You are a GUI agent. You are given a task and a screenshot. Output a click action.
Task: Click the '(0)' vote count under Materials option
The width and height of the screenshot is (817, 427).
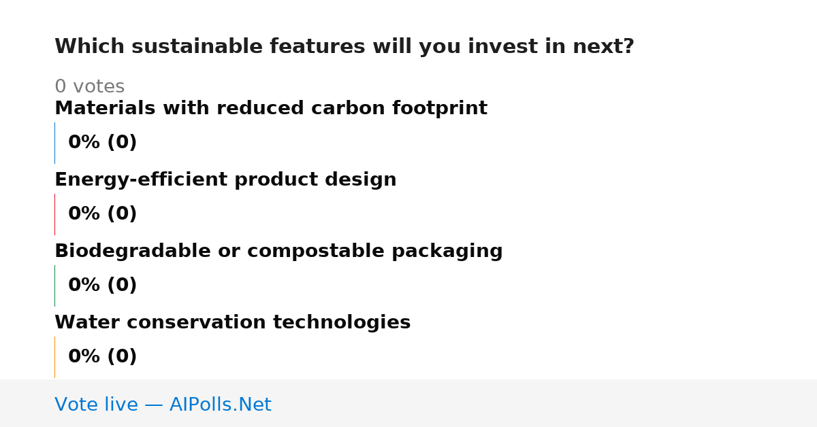pyautogui.click(x=122, y=143)
